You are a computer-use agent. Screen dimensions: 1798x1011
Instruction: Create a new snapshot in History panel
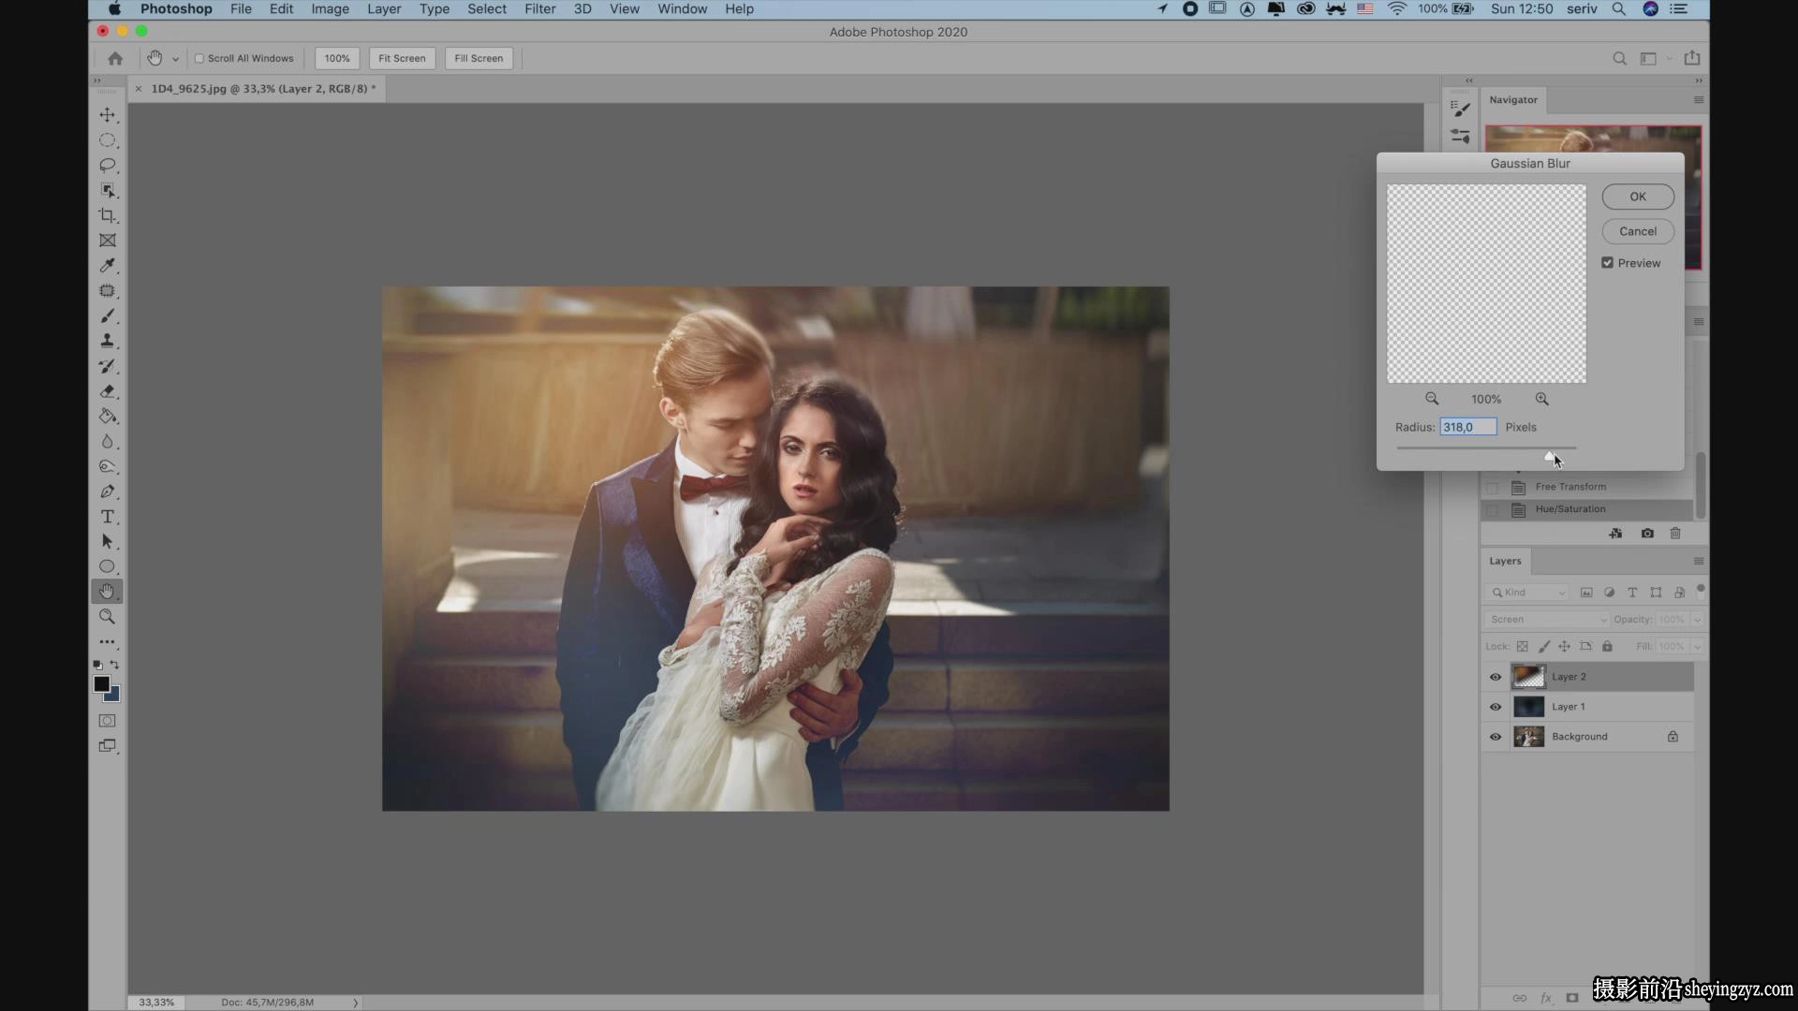(x=1647, y=534)
